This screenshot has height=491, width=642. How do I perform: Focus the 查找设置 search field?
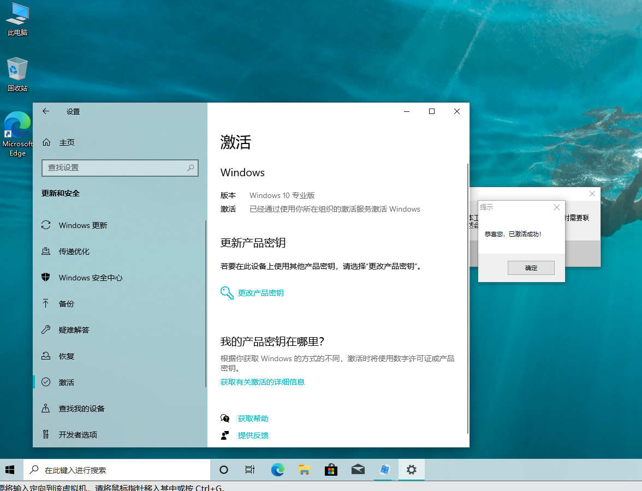tap(120, 168)
